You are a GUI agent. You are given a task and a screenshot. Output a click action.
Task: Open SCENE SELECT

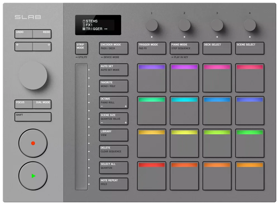[250, 48]
